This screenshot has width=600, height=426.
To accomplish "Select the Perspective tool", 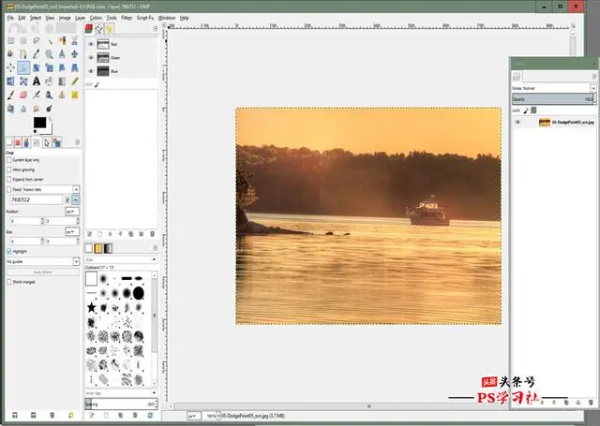I will pos(75,68).
